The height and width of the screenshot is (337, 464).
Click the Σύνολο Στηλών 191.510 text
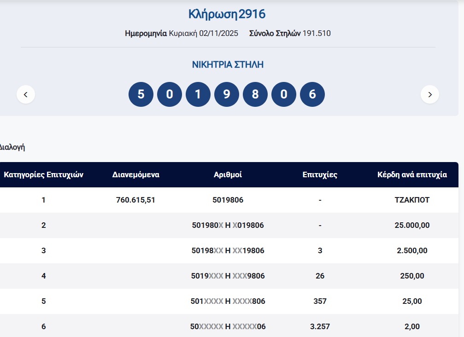pyautogui.click(x=290, y=34)
